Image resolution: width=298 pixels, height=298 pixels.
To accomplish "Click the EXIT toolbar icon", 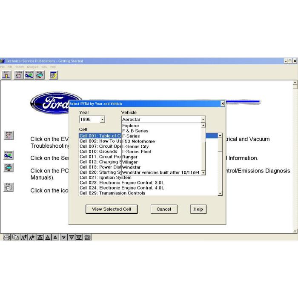I will pyautogui.click(x=6, y=75).
